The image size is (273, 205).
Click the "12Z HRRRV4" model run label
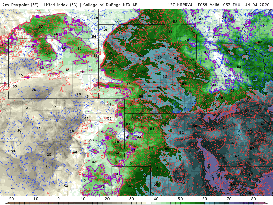180,5
